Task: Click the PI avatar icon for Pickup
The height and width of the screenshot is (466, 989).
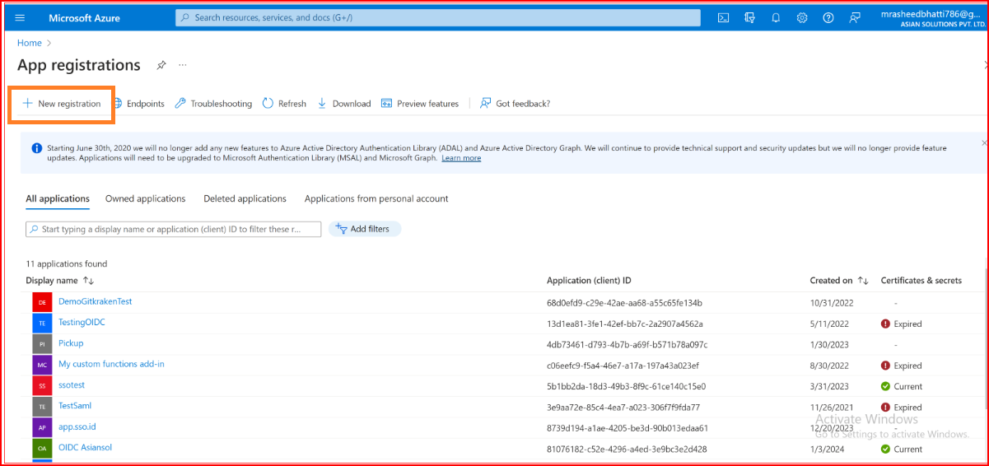Action: (x=42, y=344)
